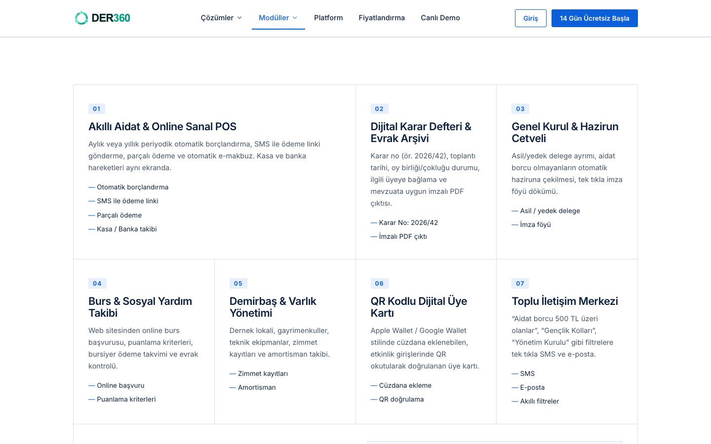Select the QR Kodlu Dijital Üye Kartı title

coord(419,307)
